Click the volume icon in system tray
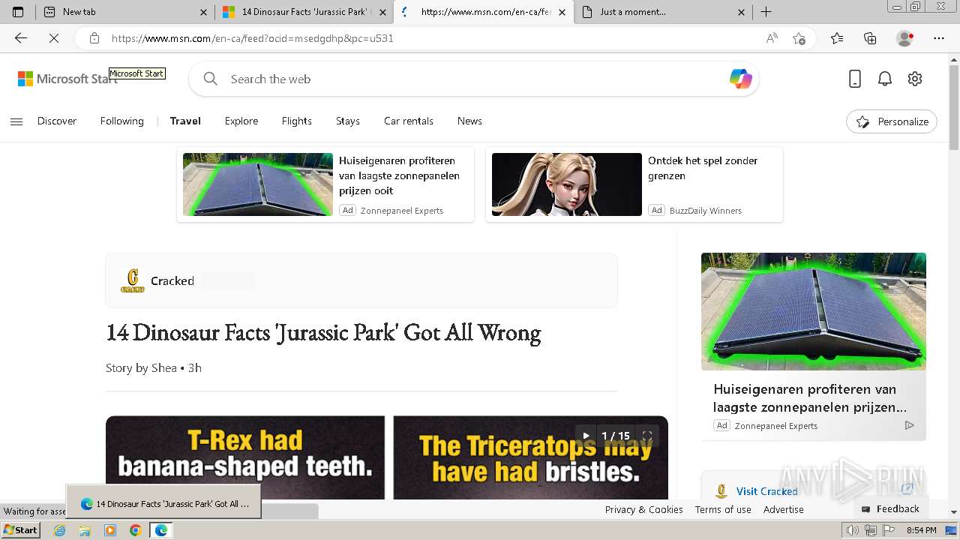This screenshot has height=540, width=960. pyautogui.click(x=853, y=530)
